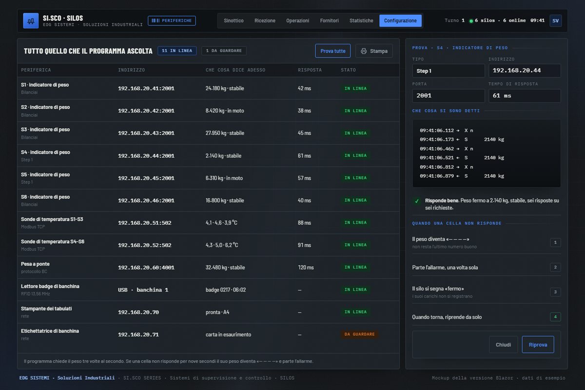Click the Prova tutte button
The height and width of the screenshot is (390, 585).
point(333,51)
